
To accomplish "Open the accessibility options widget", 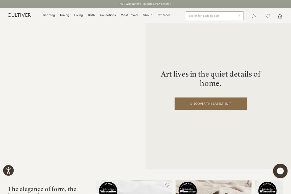I will pos(8,170).
